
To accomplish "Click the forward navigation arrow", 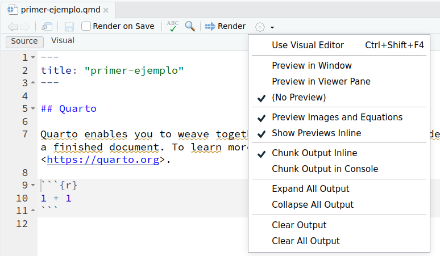I will 24,27.
